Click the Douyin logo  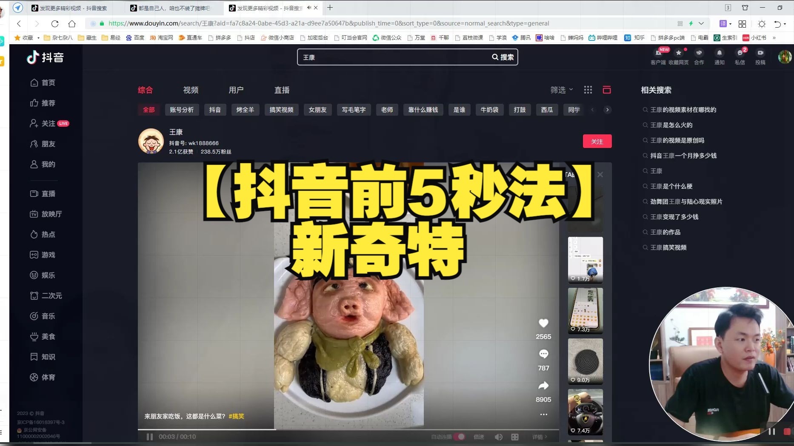point(45,57)
